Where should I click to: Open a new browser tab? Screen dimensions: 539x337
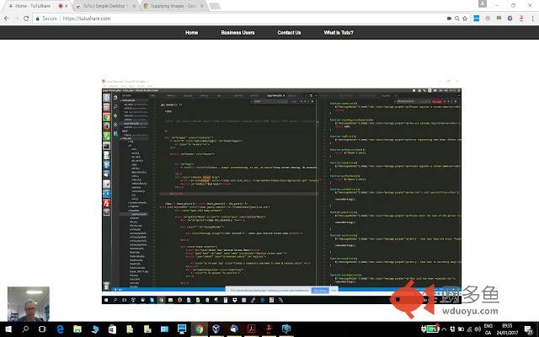pos(215,6)
